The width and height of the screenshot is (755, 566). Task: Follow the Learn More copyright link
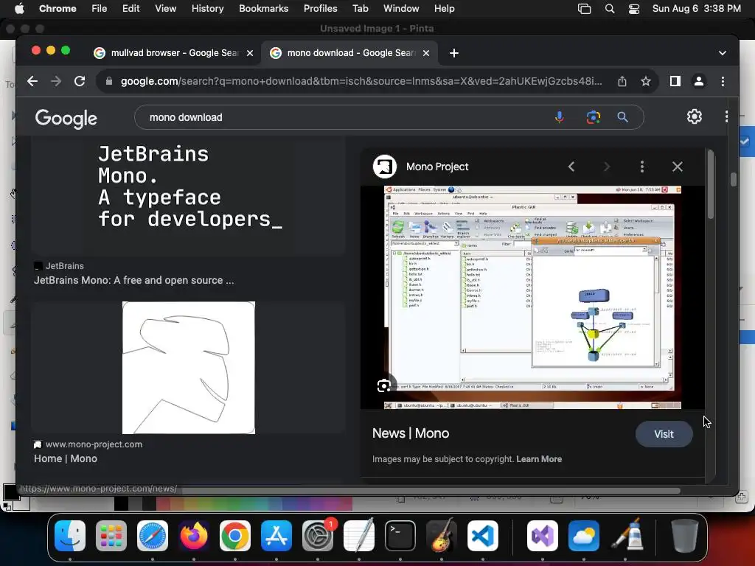539,459
